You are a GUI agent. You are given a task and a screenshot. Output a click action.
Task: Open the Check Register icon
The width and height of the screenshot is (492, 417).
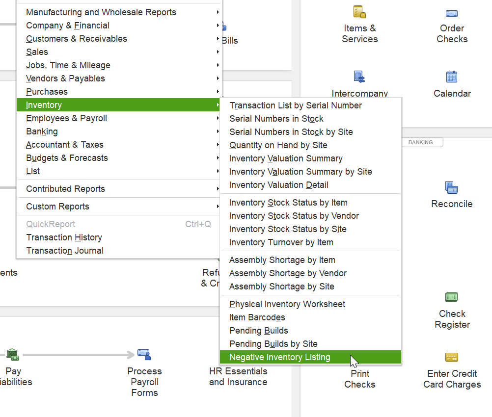(452, 297)
